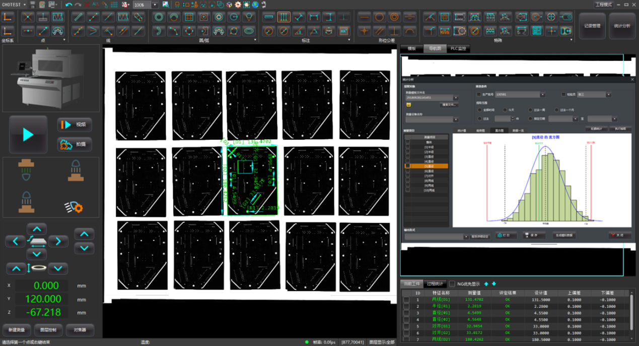Click the globe icon in top toolbar

[255, 5]
